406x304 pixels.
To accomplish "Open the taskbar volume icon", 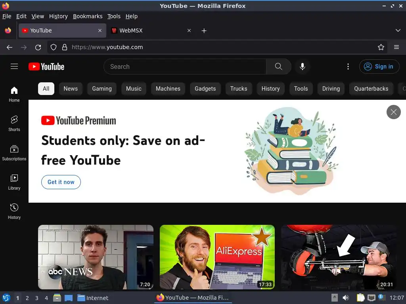I will click(x=346, y=298).
